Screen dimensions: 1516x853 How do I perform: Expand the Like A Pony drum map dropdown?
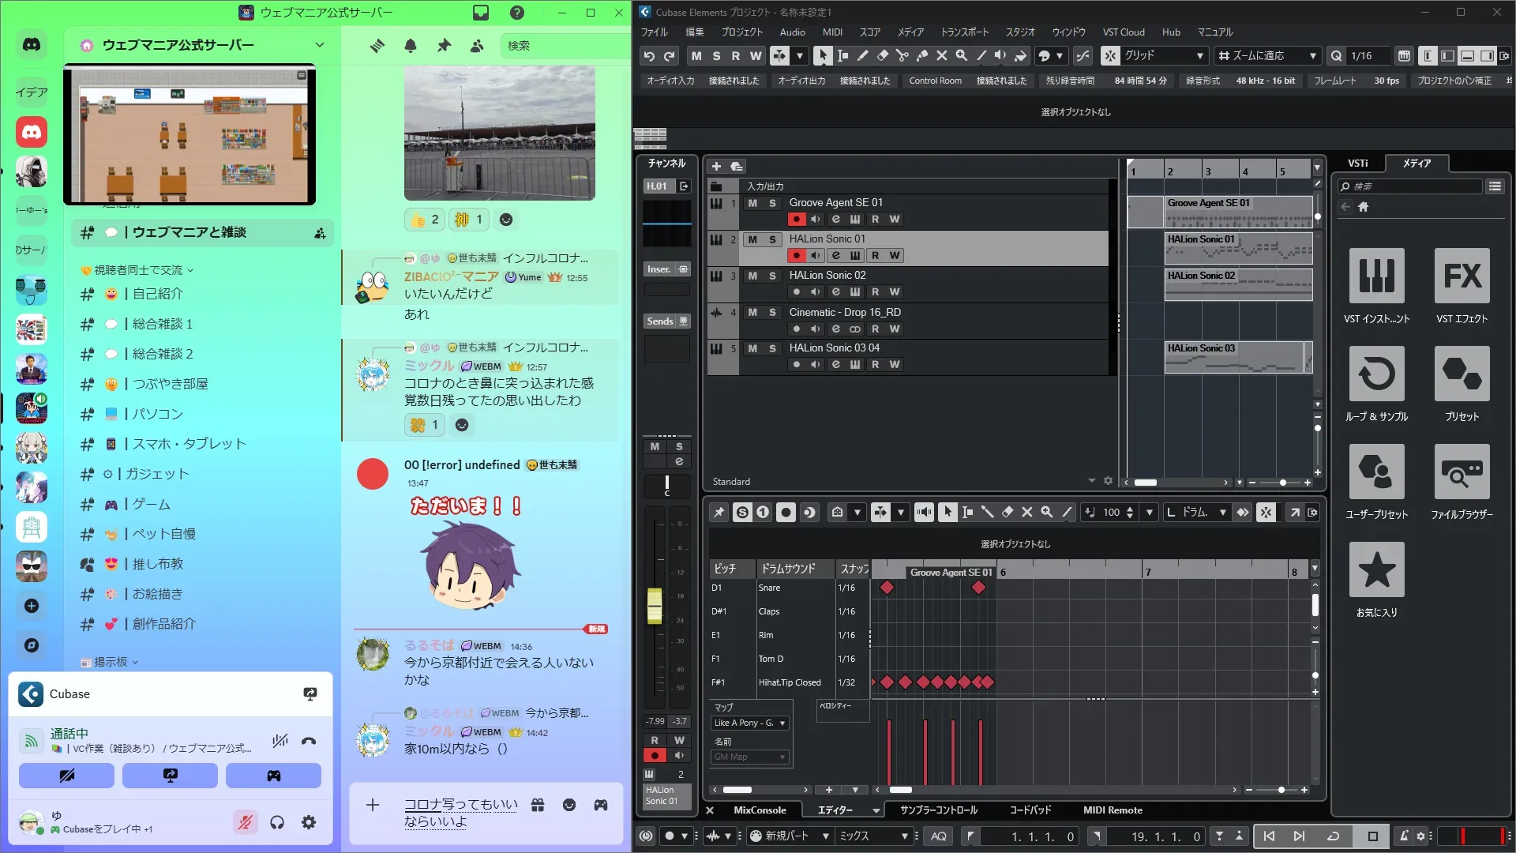pos(782,723)
